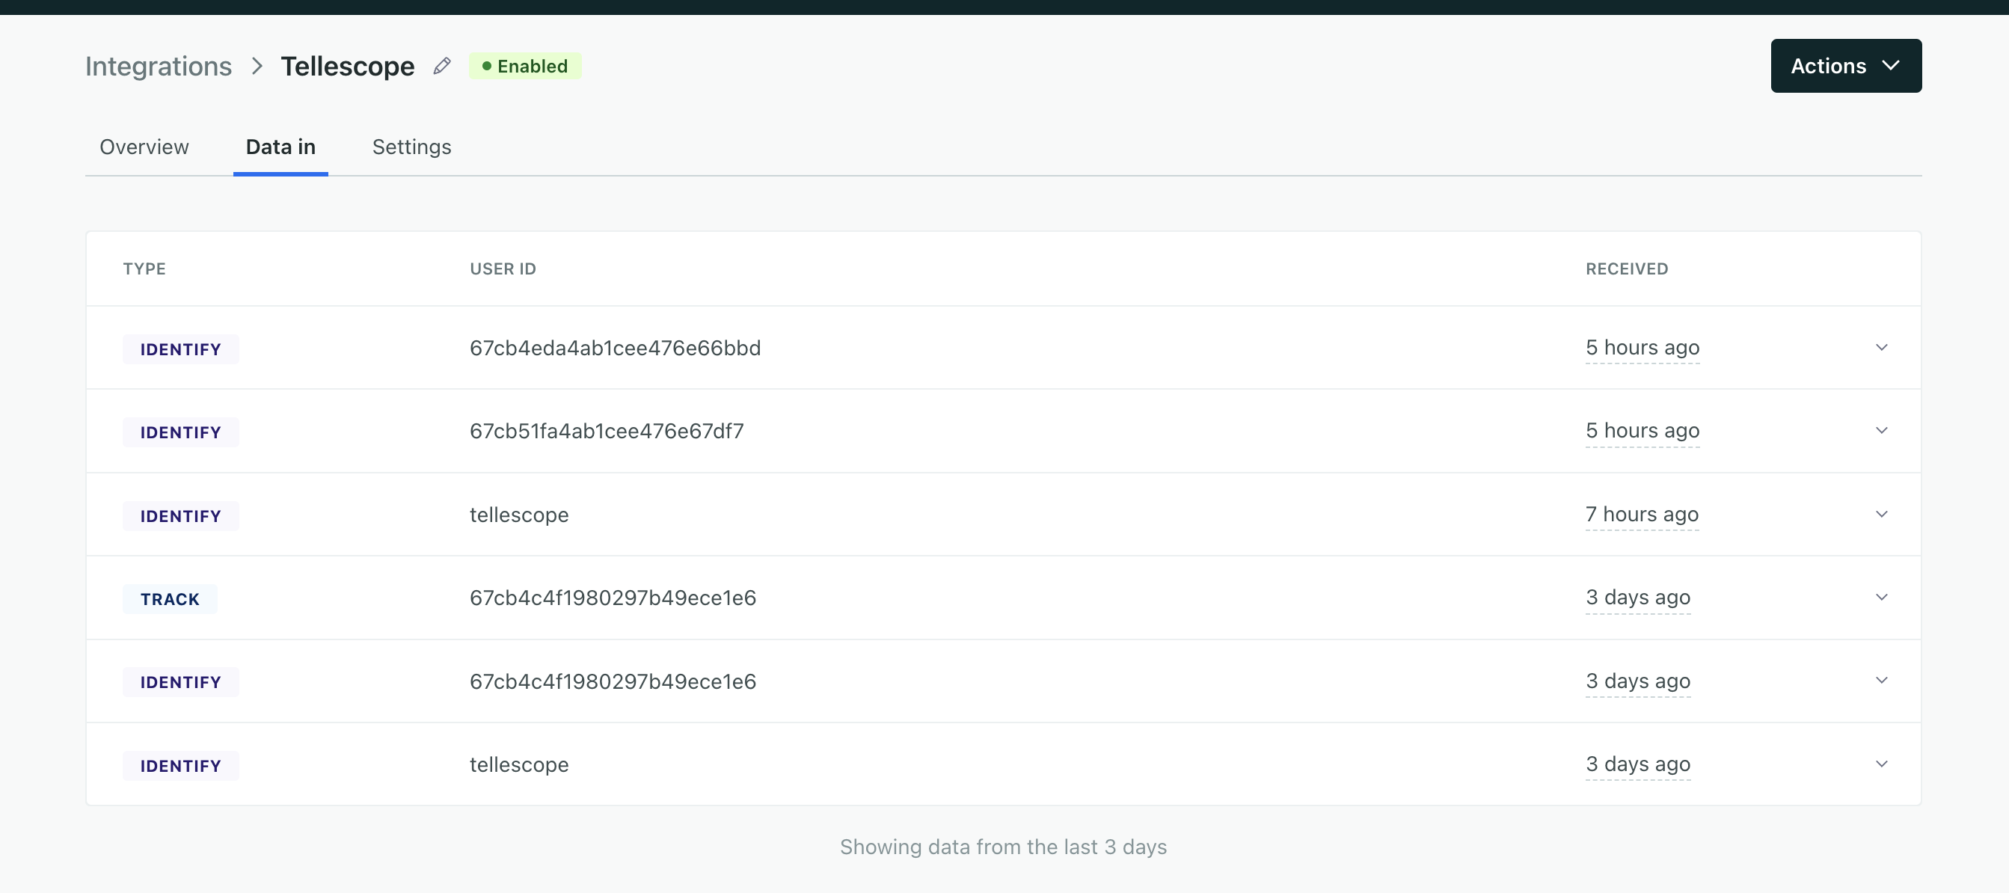Click the TRACK type badge
This screenshot has height=893, width=2009.
(x=170, y=599)
